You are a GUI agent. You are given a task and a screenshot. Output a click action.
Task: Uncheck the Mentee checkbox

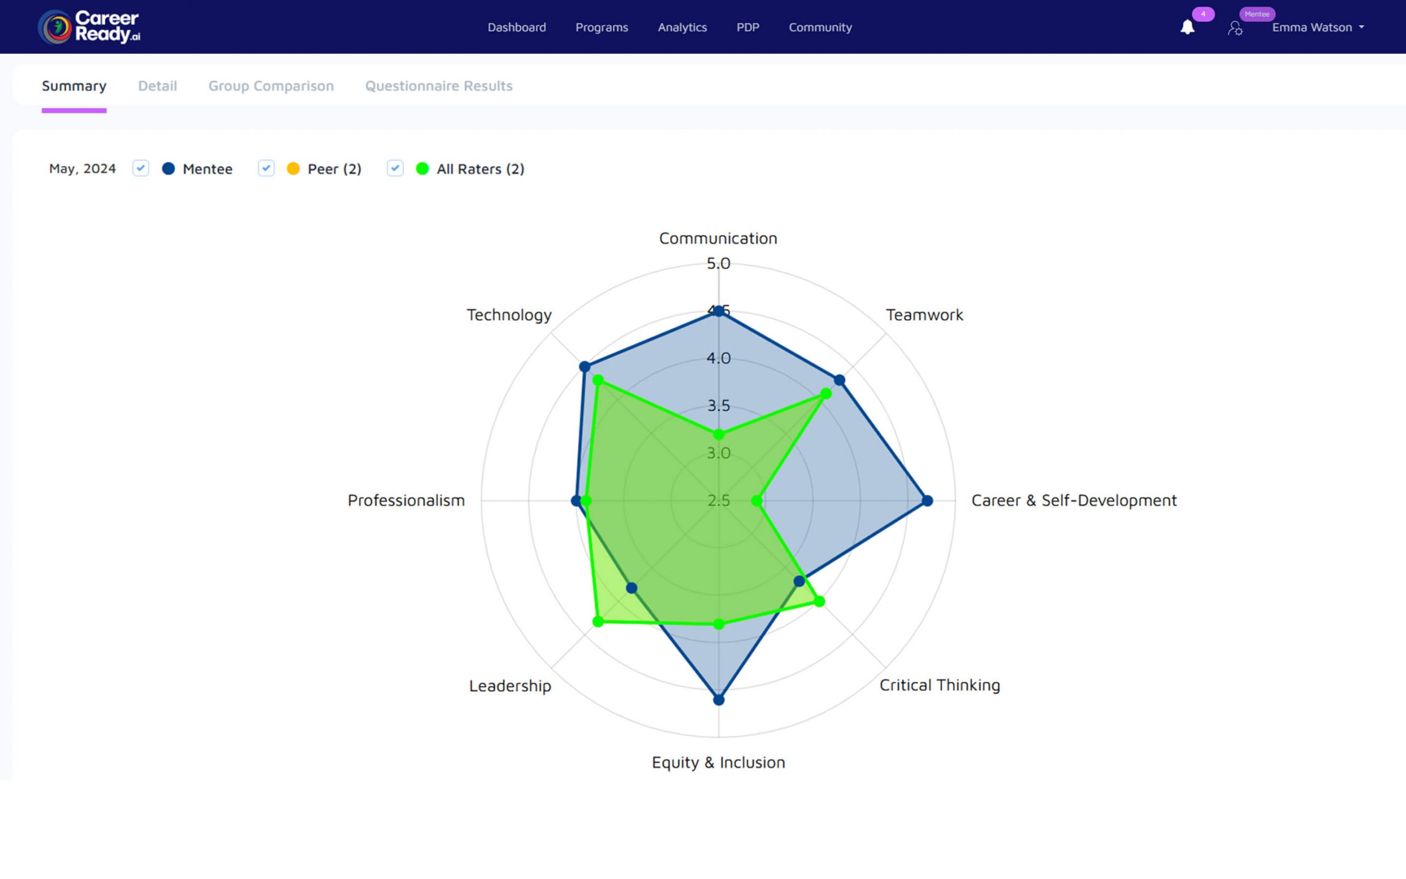pos(140,168)
